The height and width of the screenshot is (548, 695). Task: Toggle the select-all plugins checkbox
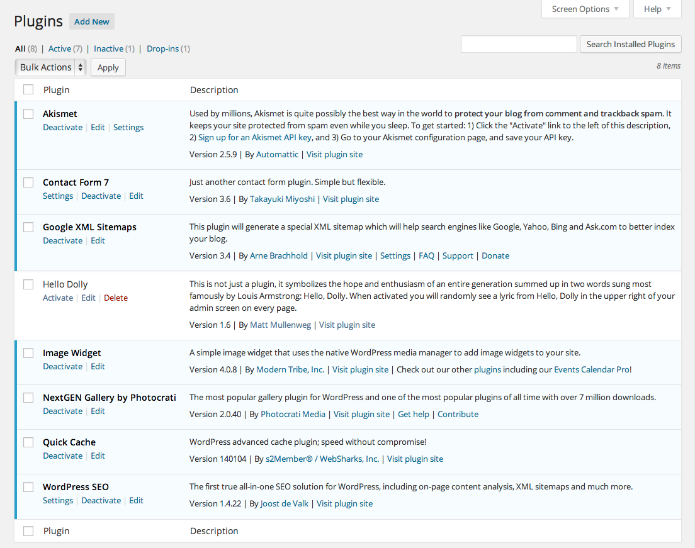[28, 89]
